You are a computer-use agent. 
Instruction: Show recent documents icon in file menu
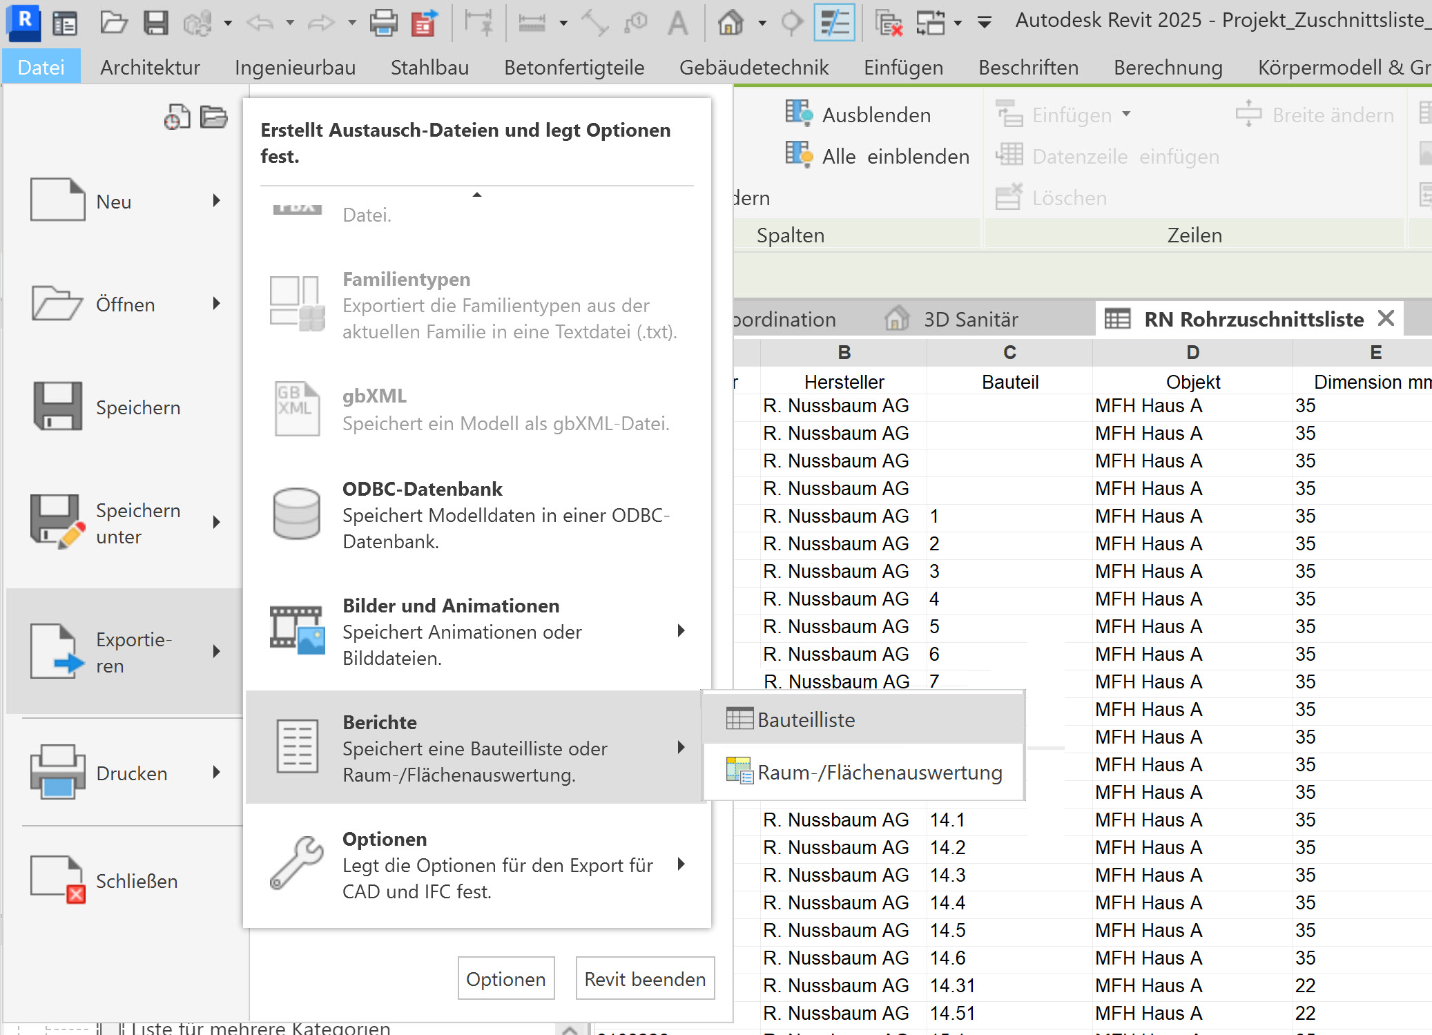pos(177,117)
